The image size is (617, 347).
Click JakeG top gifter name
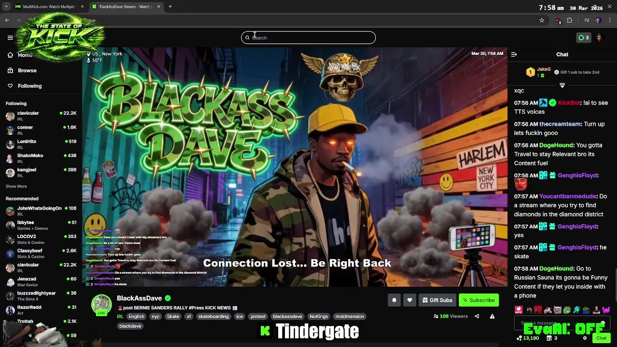[x=544, y=69]
